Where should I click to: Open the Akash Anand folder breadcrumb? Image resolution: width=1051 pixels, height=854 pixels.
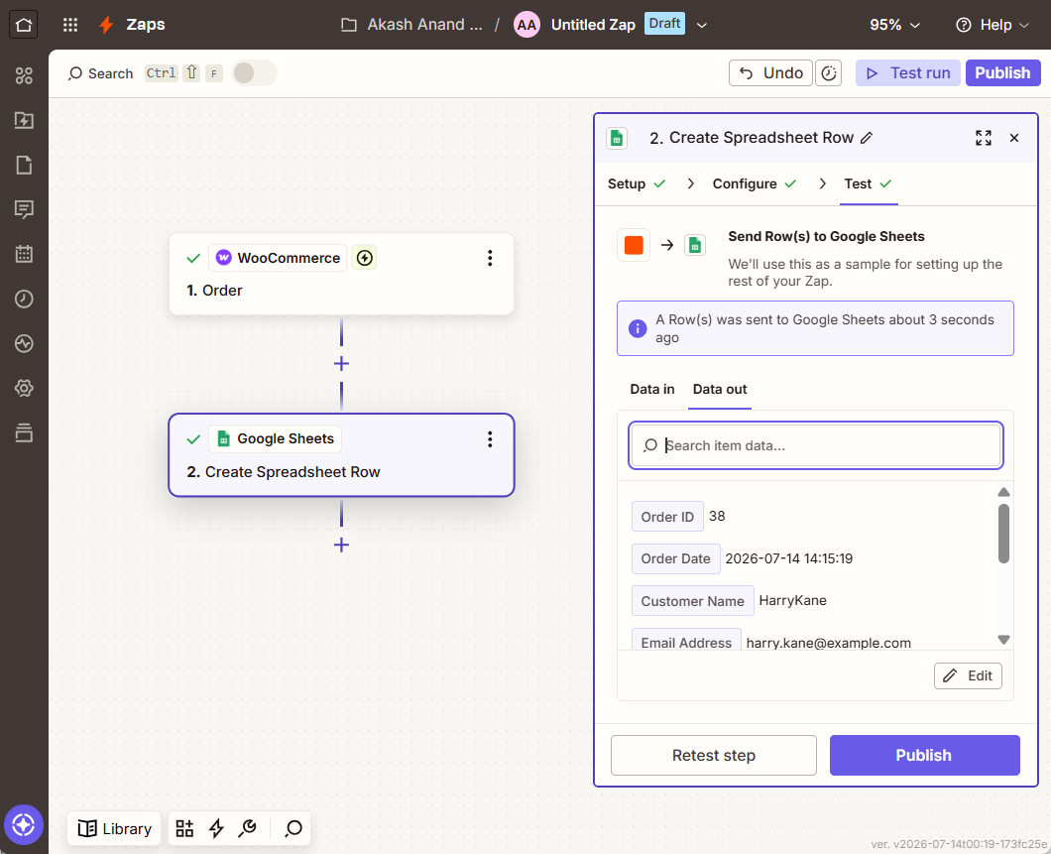(411, 25)
